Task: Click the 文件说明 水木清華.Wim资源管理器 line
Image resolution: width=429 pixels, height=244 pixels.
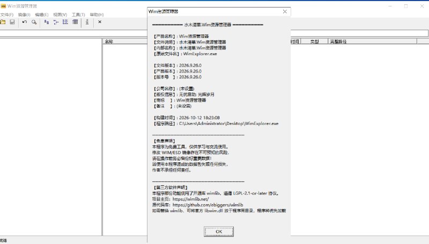Action: (189, 42)
